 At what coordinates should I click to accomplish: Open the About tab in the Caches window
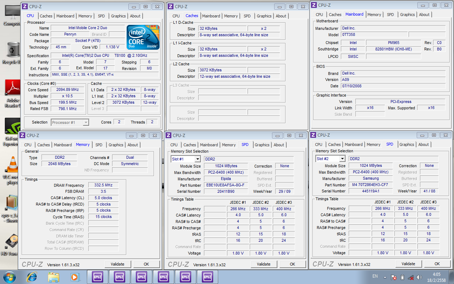[281, 16]
